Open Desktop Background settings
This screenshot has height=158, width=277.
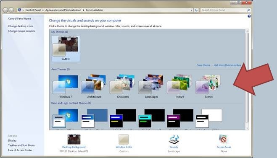[x=74, y=139]
